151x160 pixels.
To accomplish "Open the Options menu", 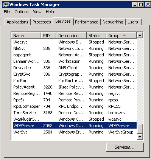I will [22, 12].
